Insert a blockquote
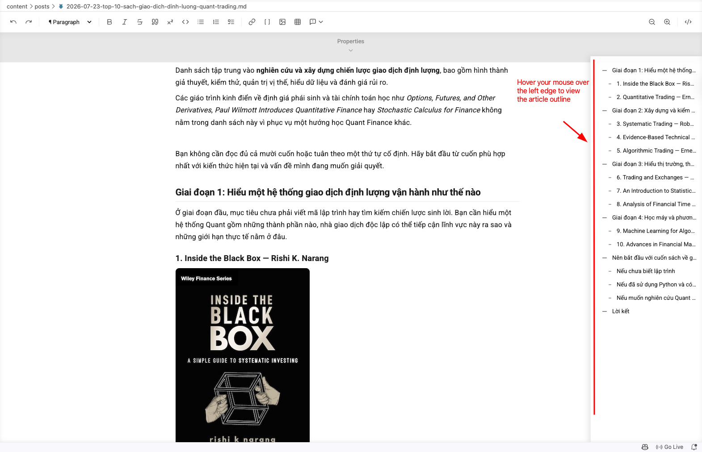 pos(155,22)
